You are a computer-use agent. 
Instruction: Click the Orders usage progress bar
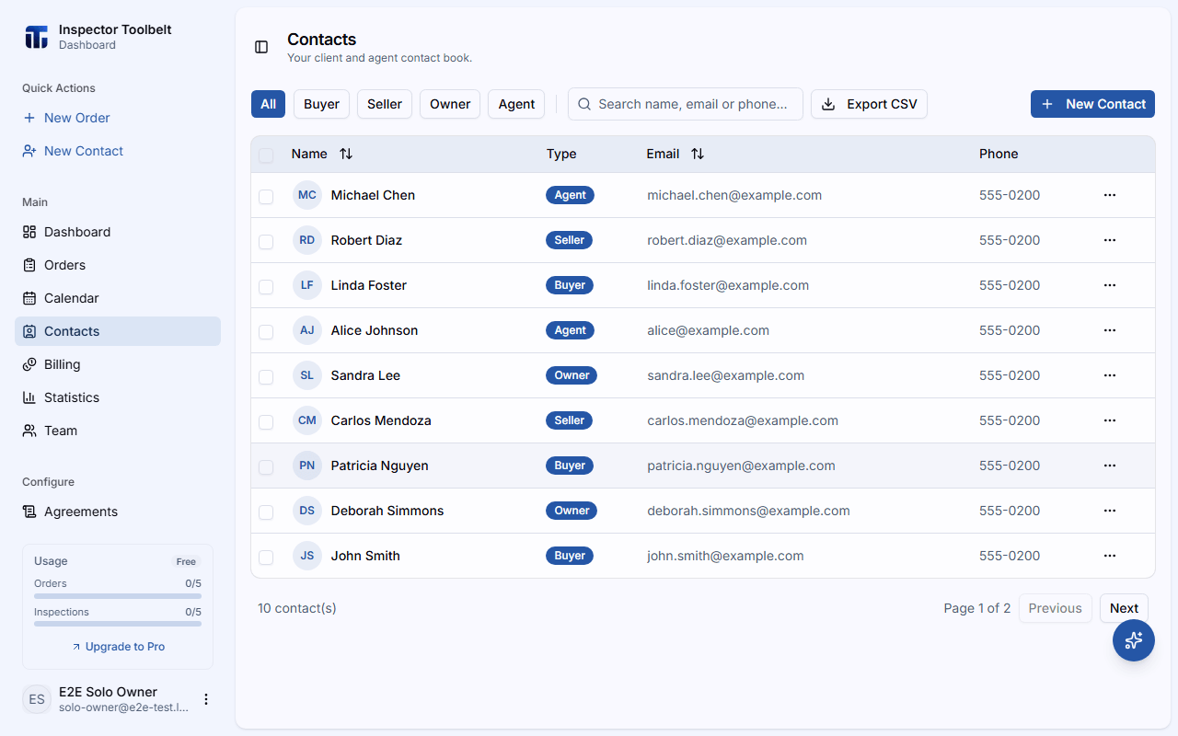coord(118,596)
